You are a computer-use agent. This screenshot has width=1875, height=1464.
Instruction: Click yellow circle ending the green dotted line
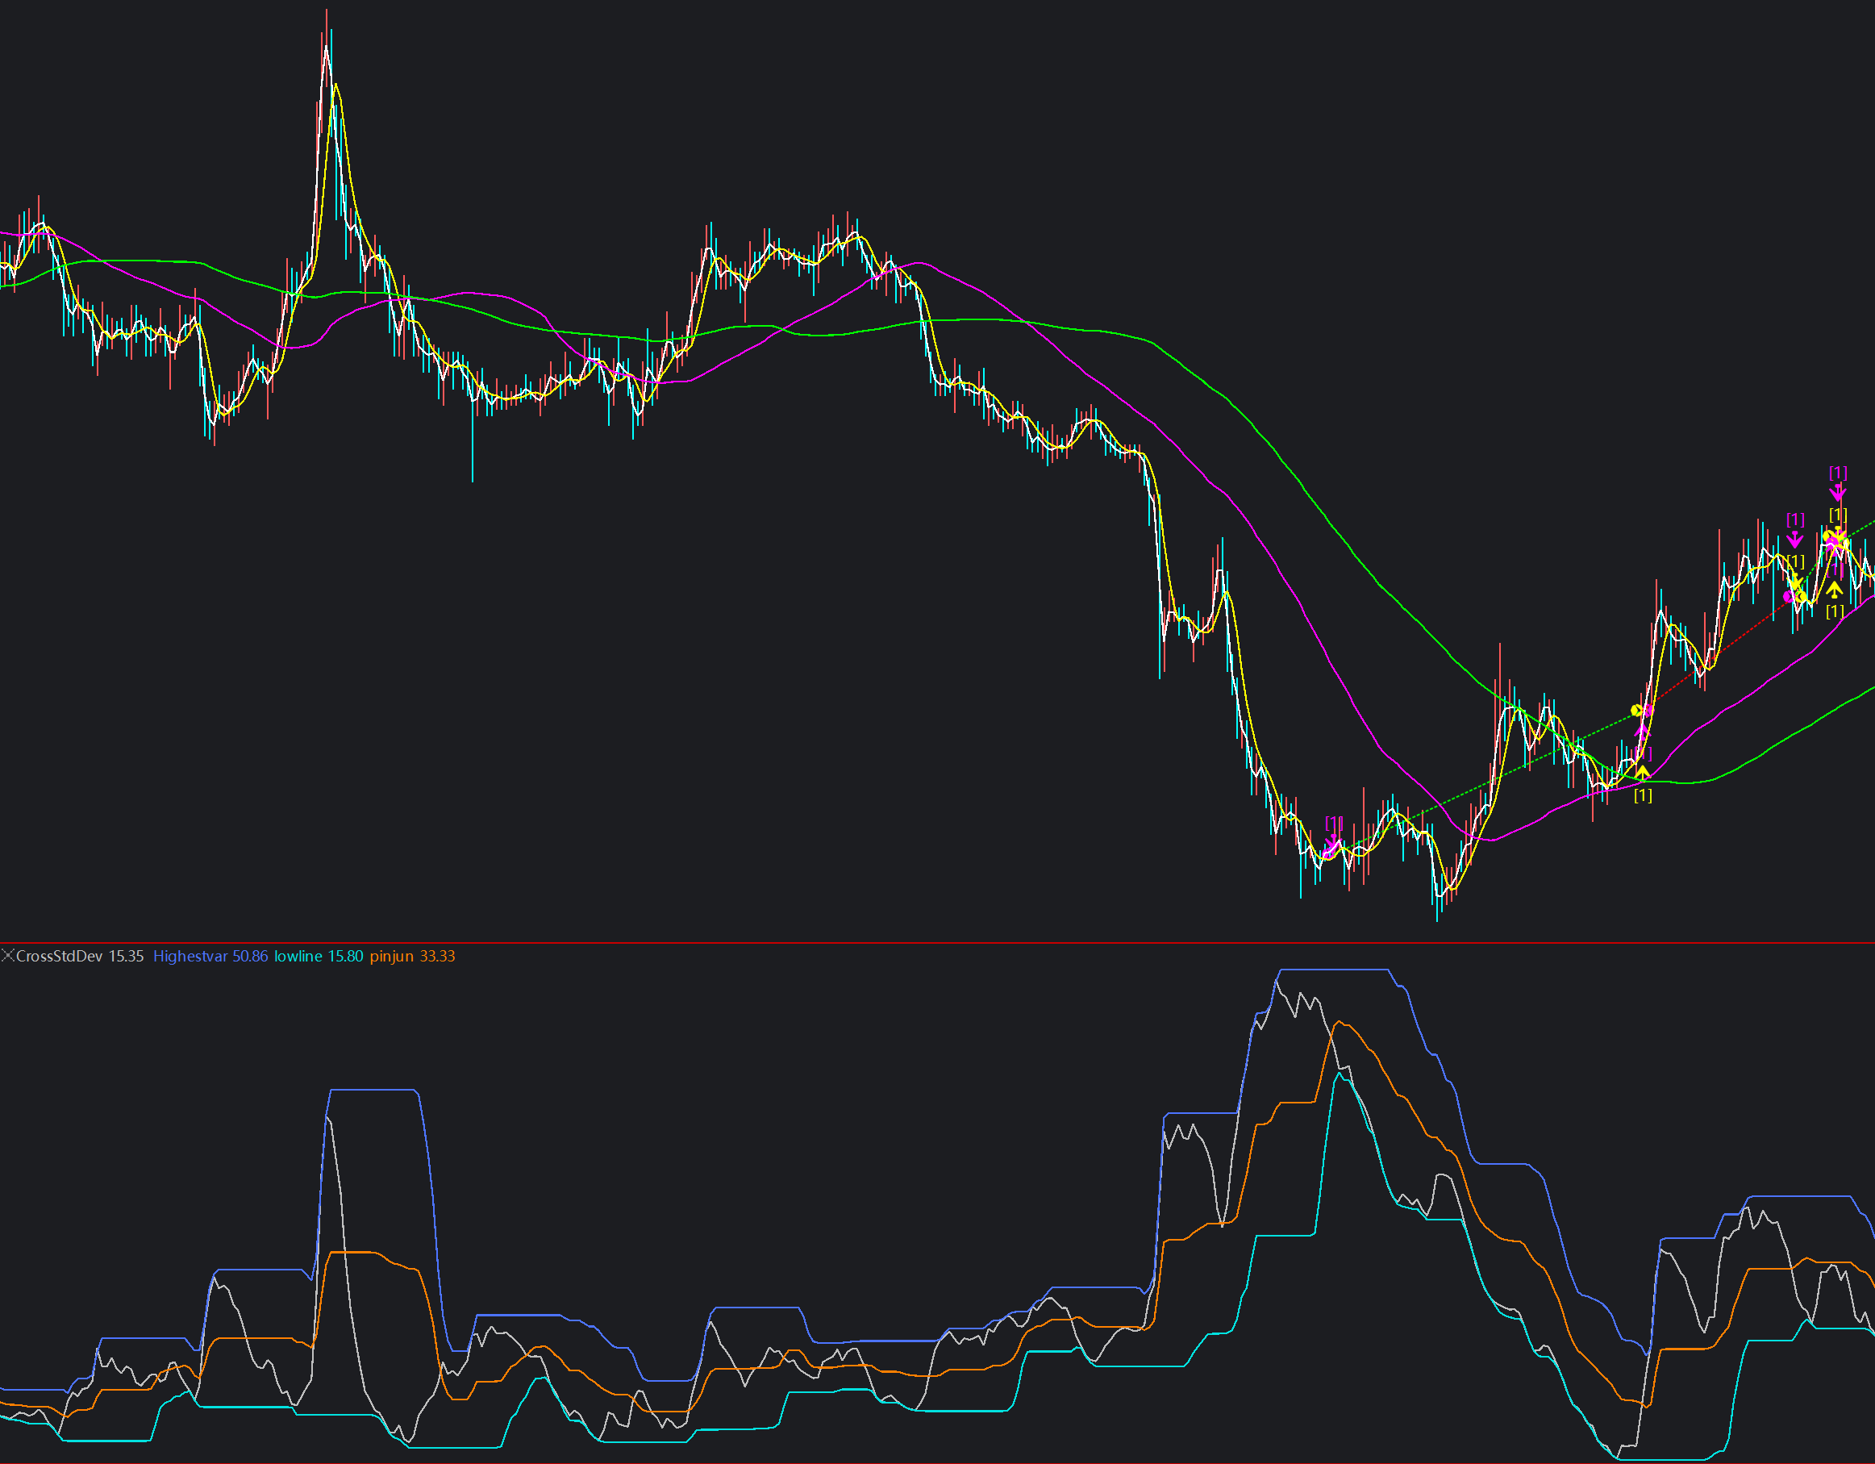click(1636, 710)
